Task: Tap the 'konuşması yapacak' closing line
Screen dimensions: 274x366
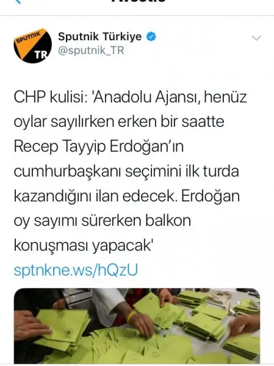Action: point(83,245)
